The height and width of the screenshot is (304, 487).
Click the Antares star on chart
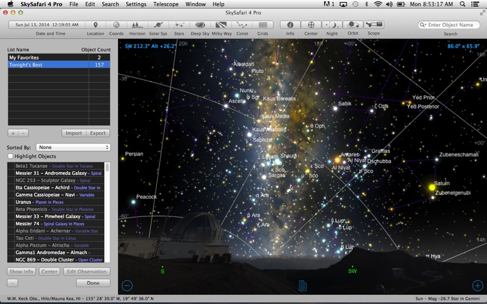[338, 160]
